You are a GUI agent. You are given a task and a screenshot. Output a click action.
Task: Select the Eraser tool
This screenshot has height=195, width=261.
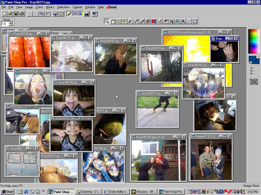[165, 21]
